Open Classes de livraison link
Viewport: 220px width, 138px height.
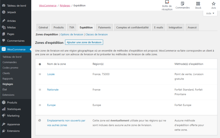tap(97, 34)
